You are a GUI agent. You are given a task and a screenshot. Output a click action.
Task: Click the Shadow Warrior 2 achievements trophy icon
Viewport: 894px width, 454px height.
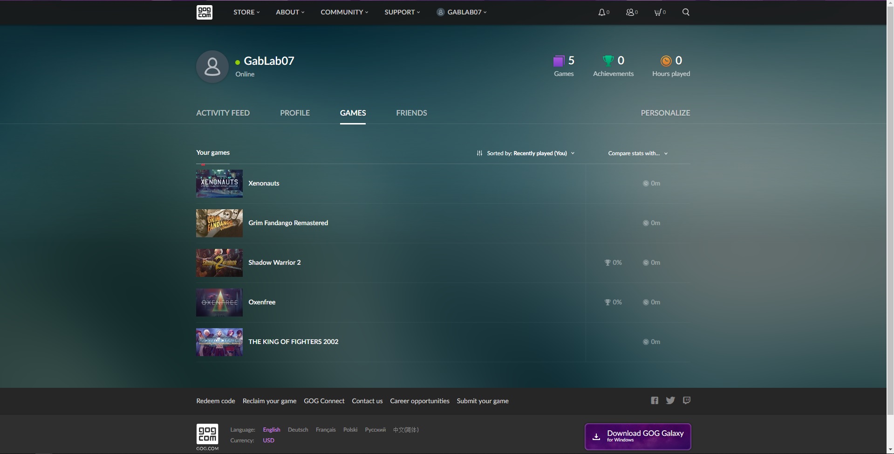(x=607, y=262)
